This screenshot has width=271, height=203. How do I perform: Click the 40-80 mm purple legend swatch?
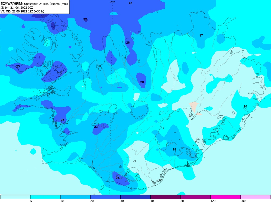click(x=166, y=197)
